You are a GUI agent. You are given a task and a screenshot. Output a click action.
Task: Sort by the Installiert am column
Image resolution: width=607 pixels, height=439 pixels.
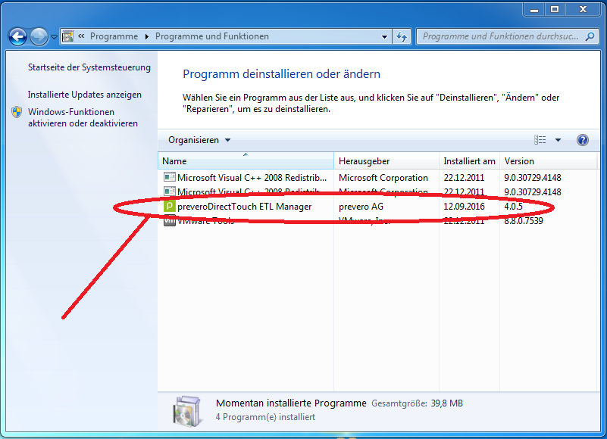point(469,161)
